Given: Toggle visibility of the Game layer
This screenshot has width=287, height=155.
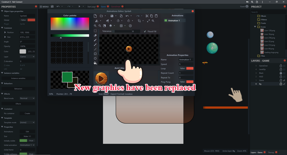Looking at the screenshot, I should [x=284, y=80].
